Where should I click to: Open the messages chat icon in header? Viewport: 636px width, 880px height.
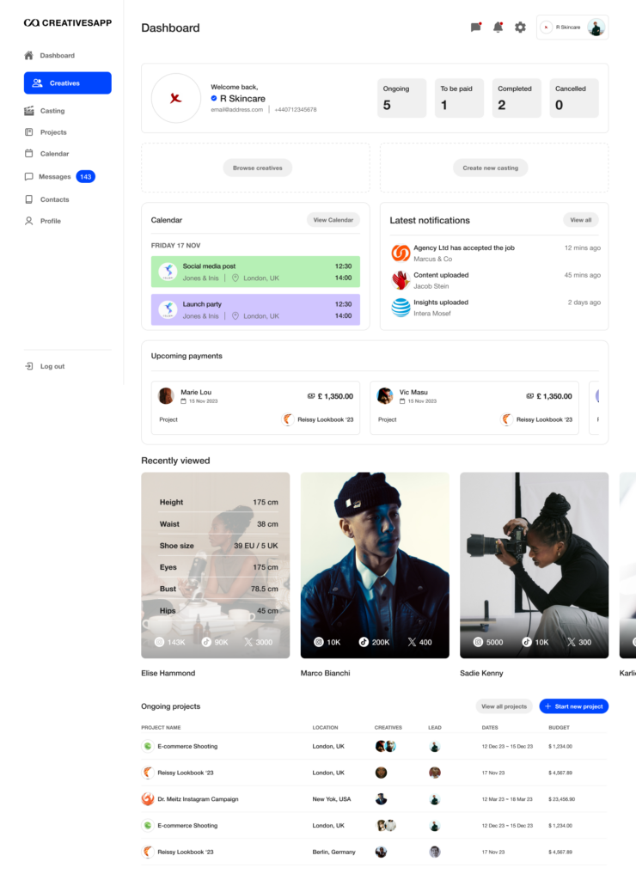coord(475,27)
